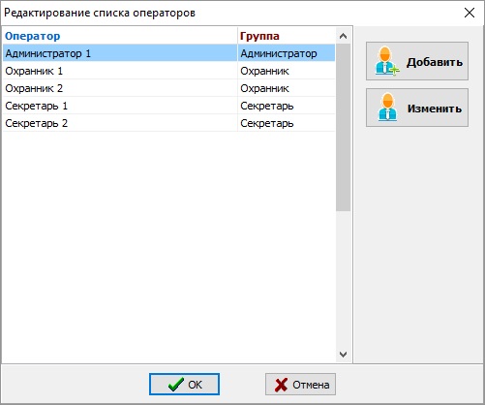485x405 pixels.
Task: Click the Добавить button to add an operator
Action: (x=417, y=61)
